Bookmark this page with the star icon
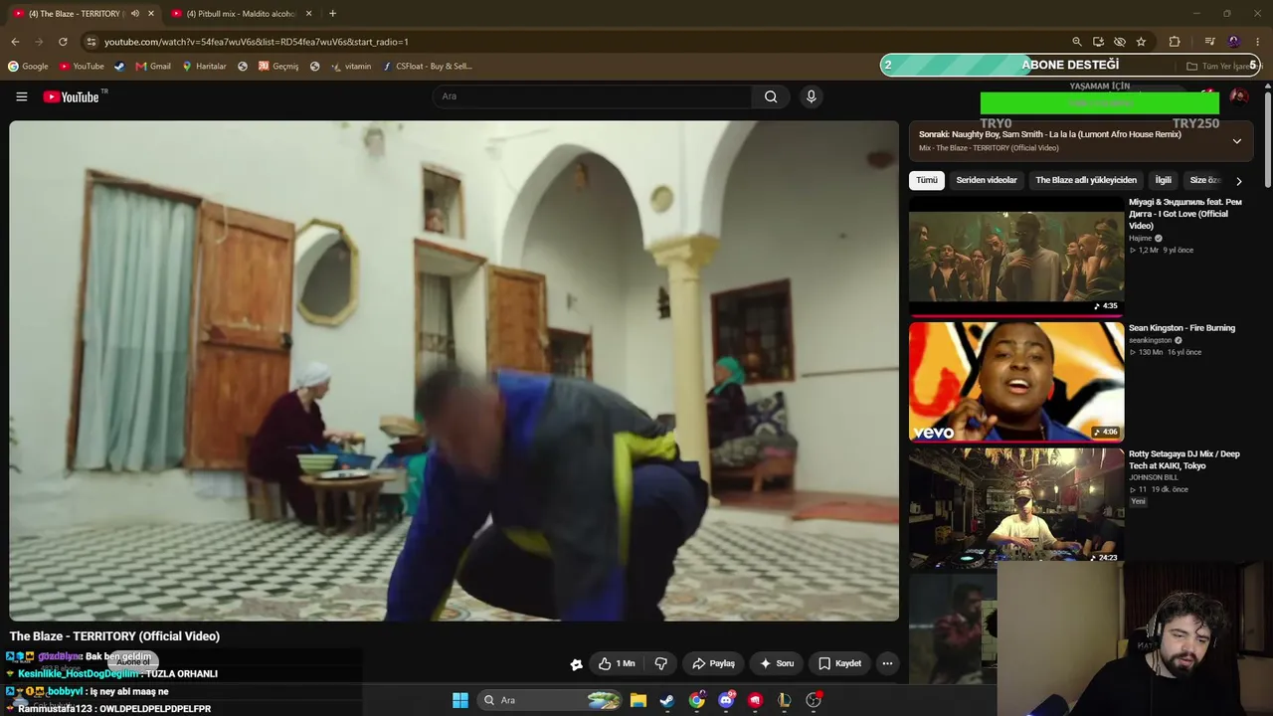 [1141, 42]
